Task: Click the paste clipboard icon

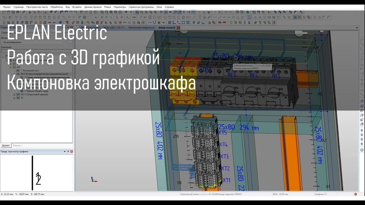Action: pos(39,12)
